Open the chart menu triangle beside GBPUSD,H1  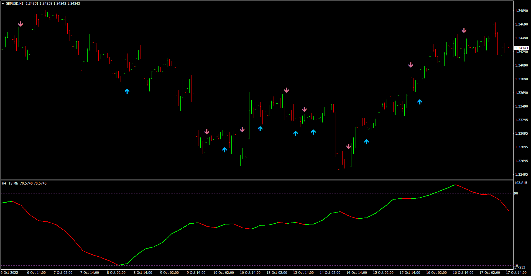coord(3,4)
